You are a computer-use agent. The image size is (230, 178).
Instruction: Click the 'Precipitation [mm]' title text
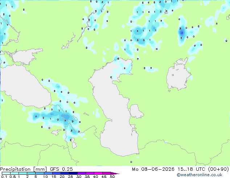click(24, 169)
